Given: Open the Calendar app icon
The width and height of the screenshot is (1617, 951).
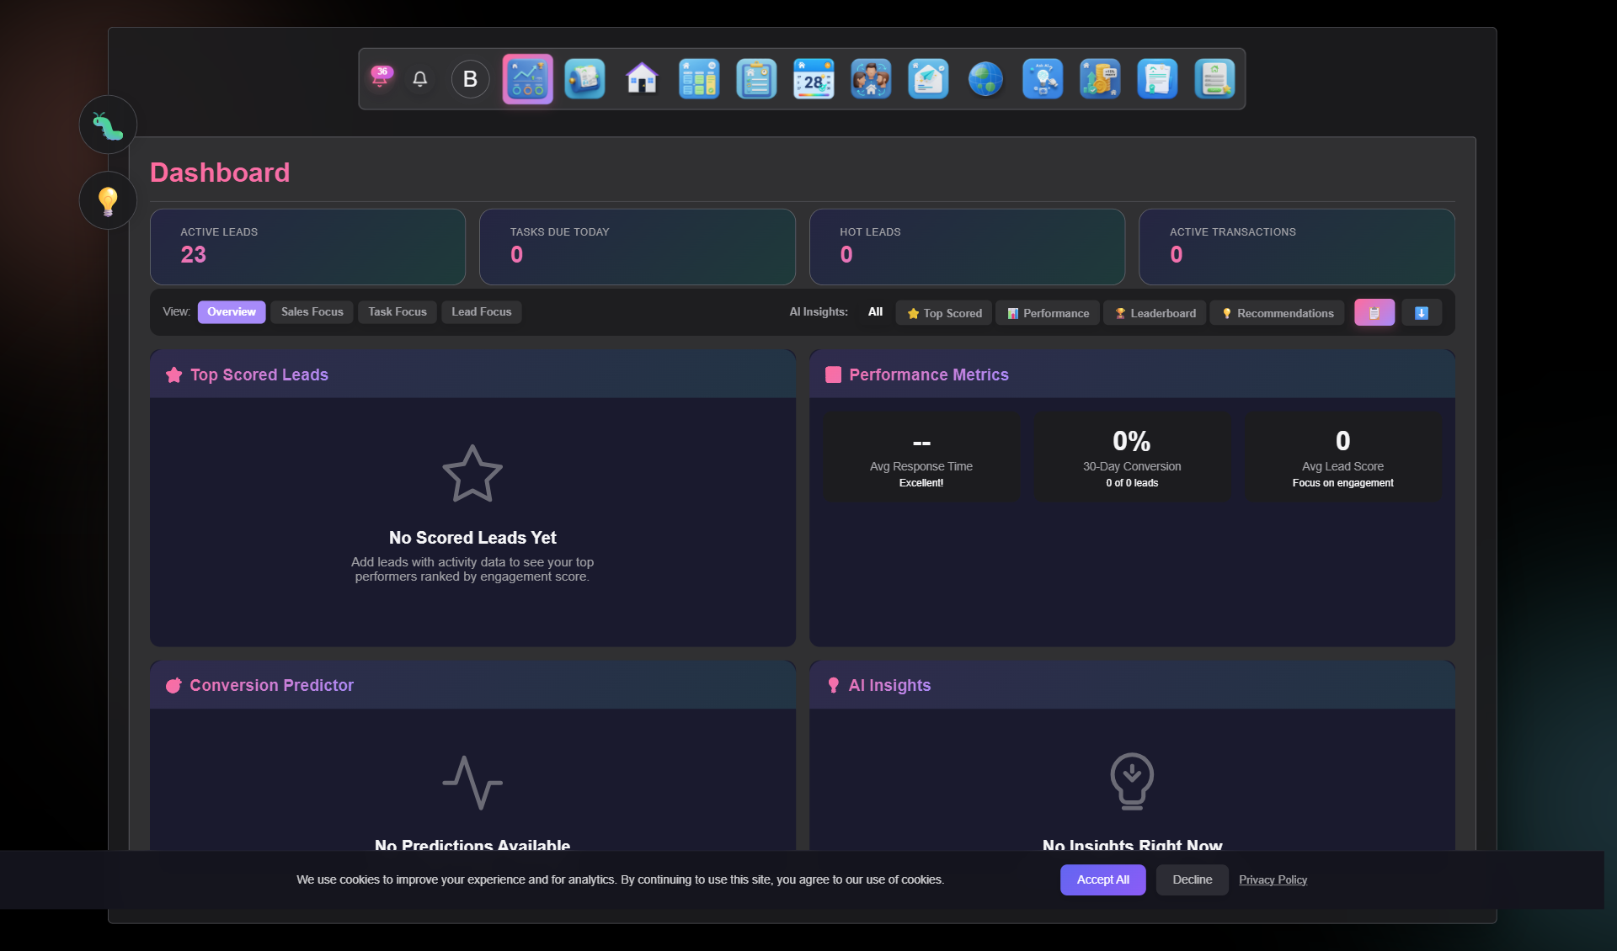Looking at the screenshot, I should tap(814, 79).
